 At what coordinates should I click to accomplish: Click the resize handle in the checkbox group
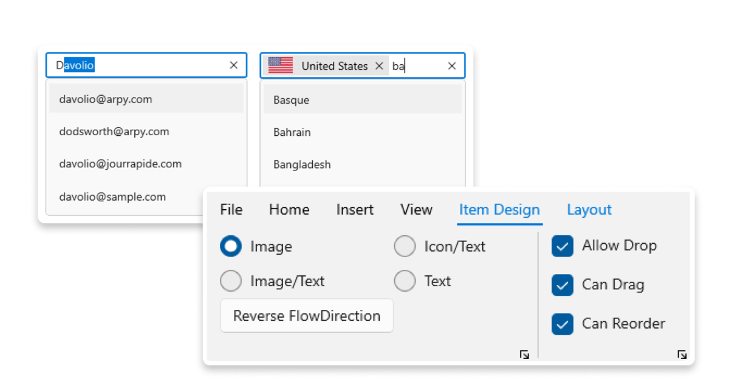point(682,354)
